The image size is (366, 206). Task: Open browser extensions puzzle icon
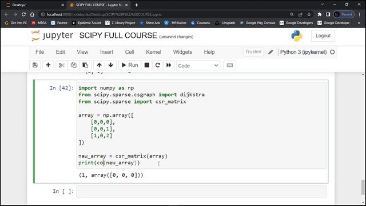(320, 14)
